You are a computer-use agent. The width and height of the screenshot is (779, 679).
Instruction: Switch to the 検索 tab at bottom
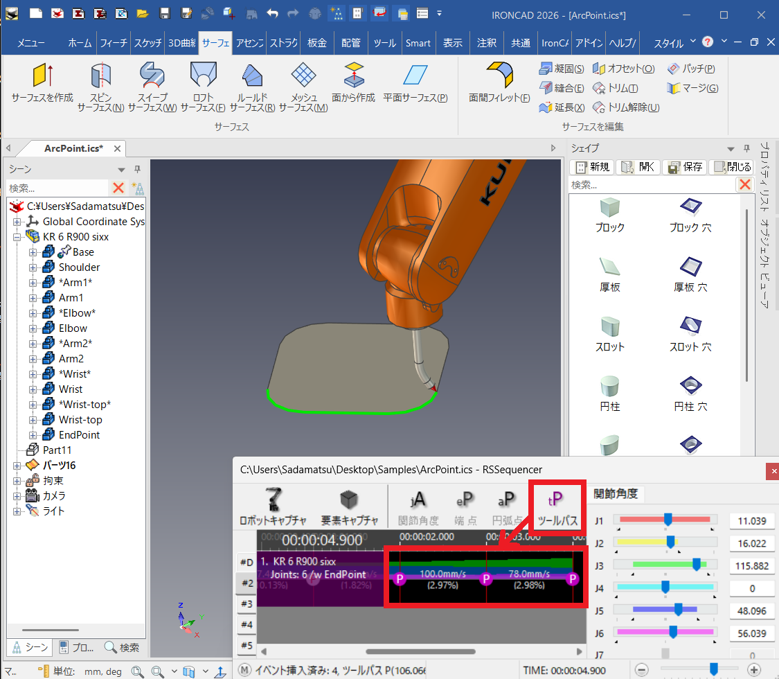(122, 648)
